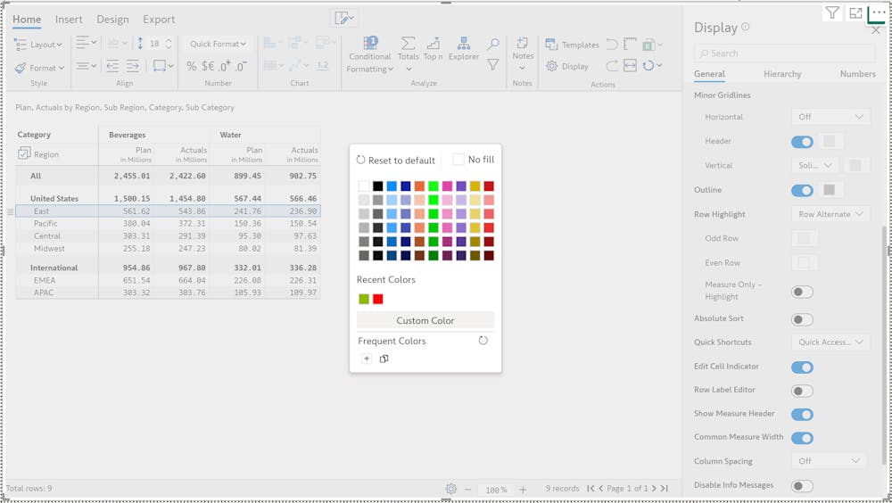Viewport: 892px width, 503px height.
Task: Click the Excel export icon
Action: click(x=648, y=45)
